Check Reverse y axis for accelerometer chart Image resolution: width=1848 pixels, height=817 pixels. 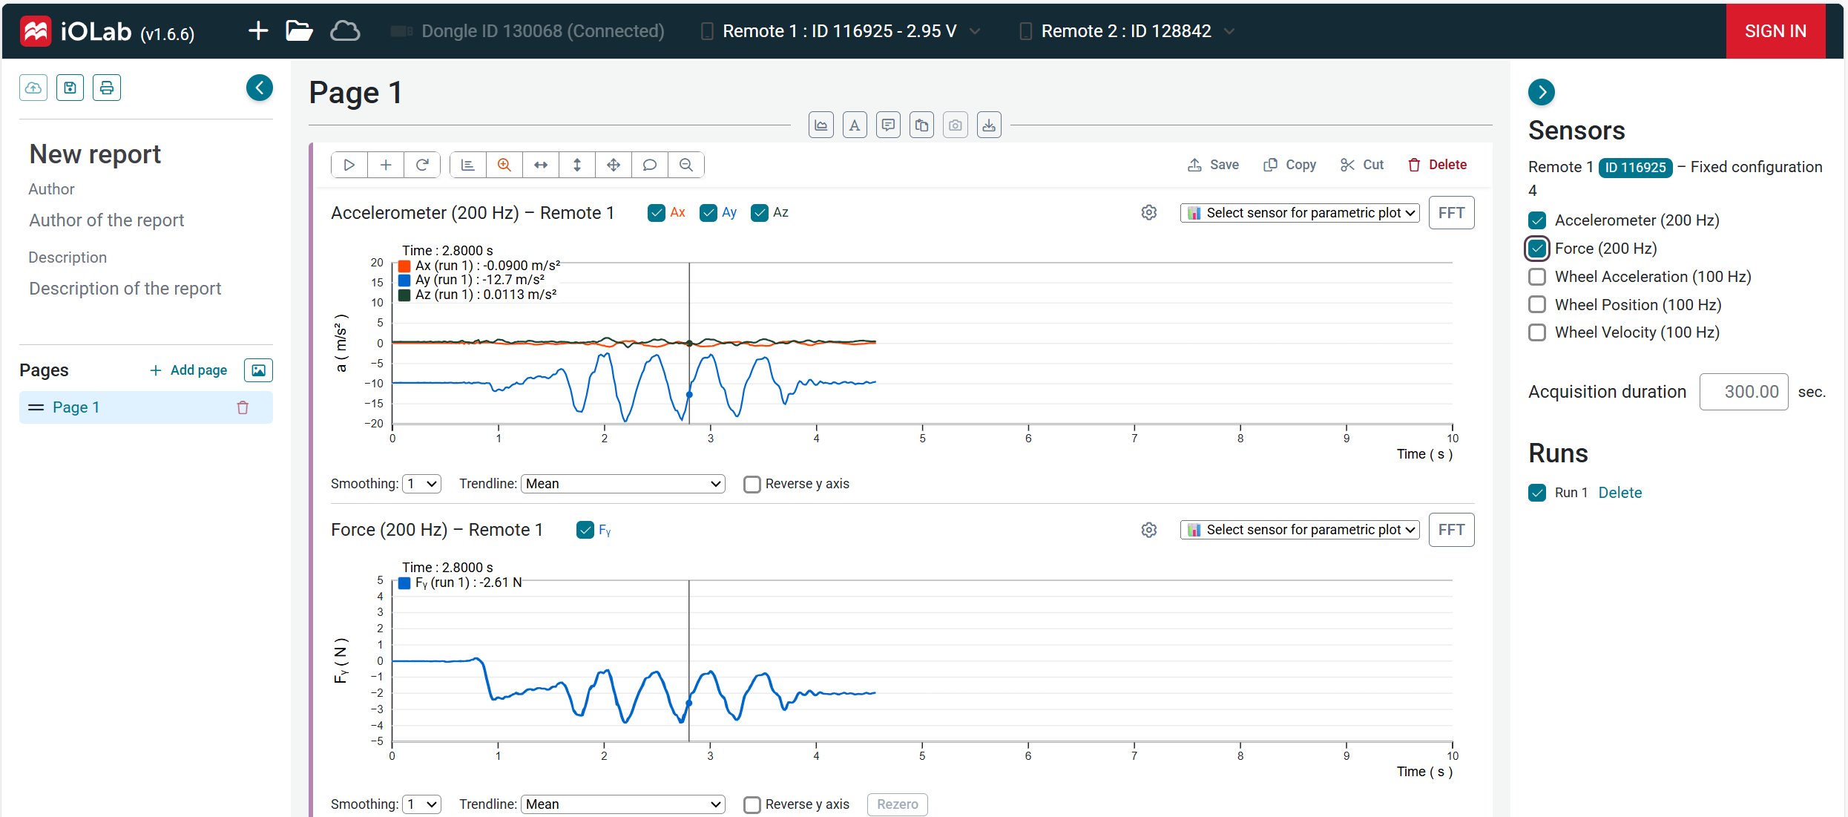point(752,485)
